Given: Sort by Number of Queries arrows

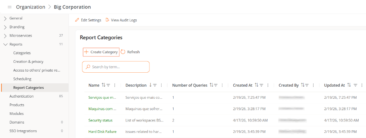Looking at the screenshot, I should pyautogui.click(x=211, y=85).
